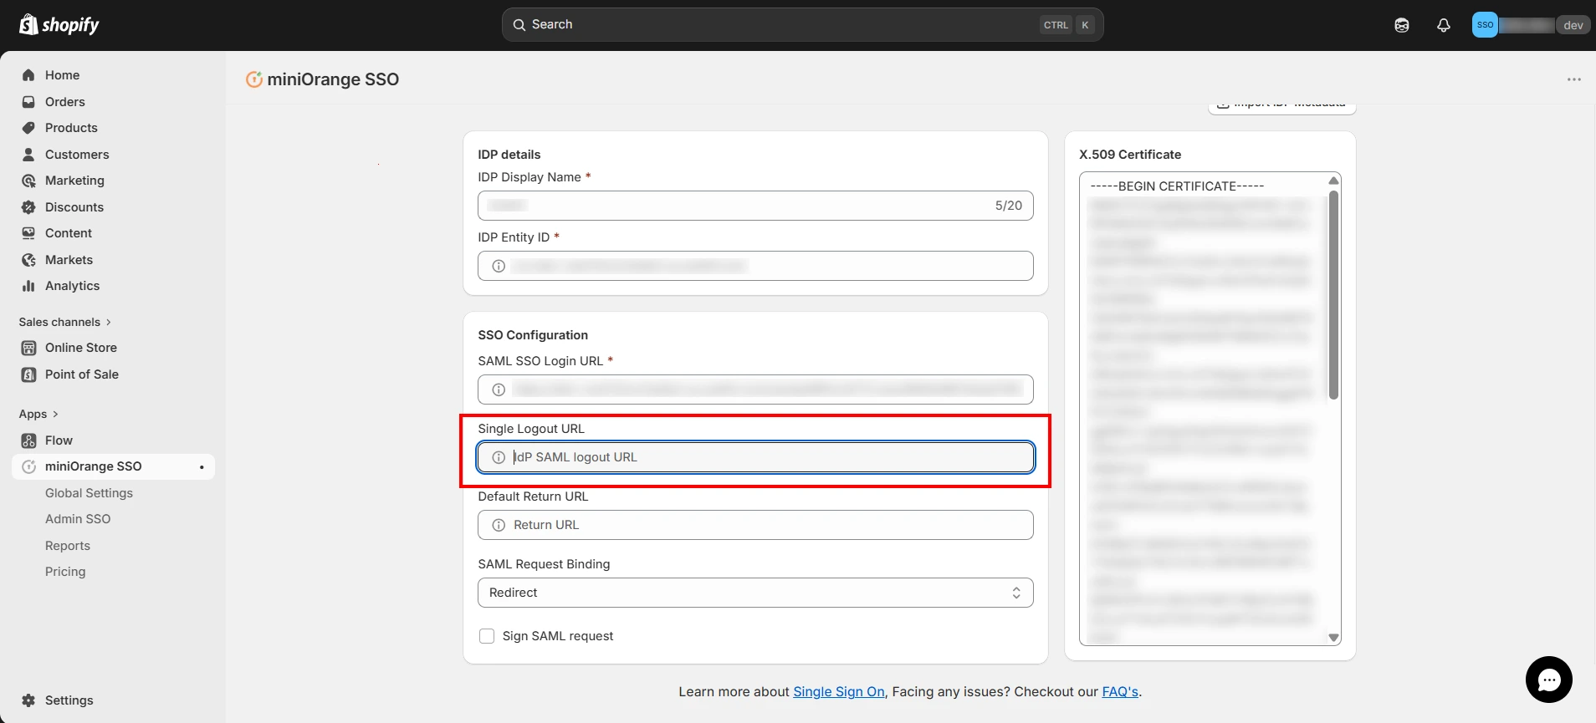Click the Customers person icon

28,155
